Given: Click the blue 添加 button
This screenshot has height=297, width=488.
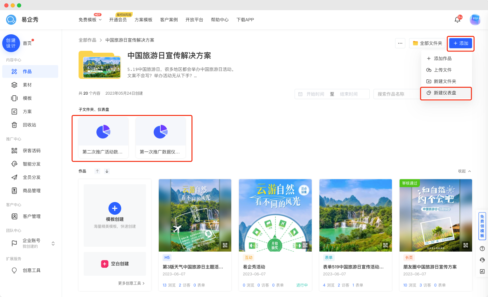Looking at the screenshot, I should [x=460, y=43].
